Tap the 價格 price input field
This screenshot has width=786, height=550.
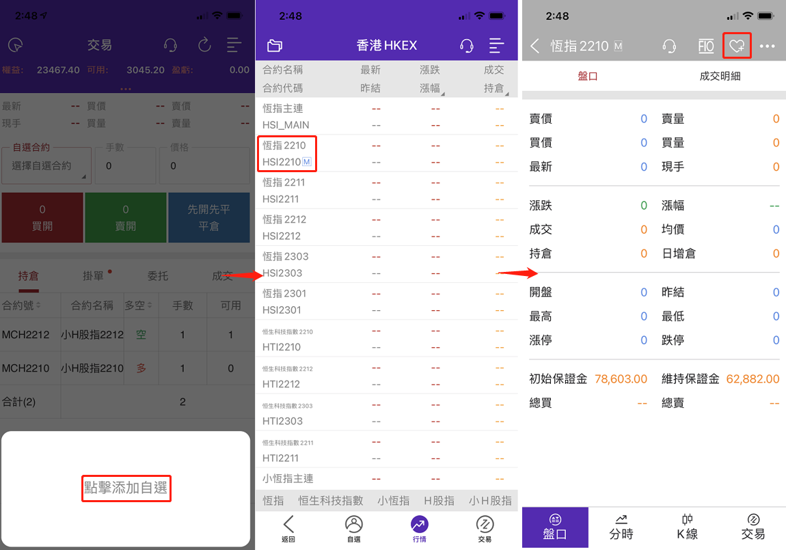point(204,165)
